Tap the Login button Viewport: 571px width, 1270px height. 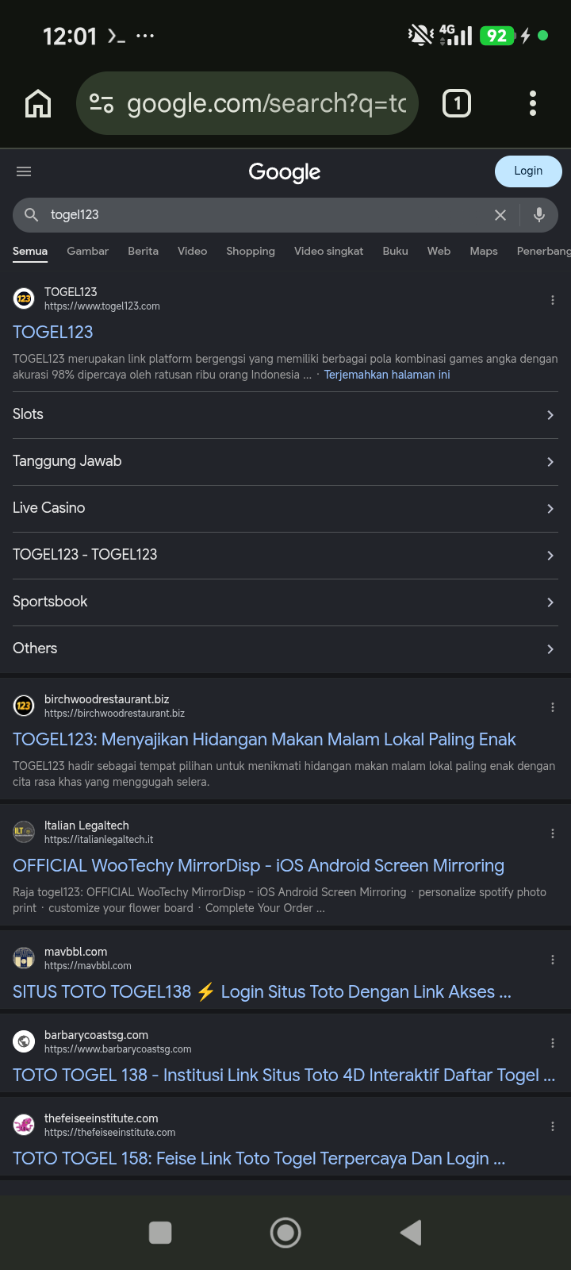click(x=528, y=171)
